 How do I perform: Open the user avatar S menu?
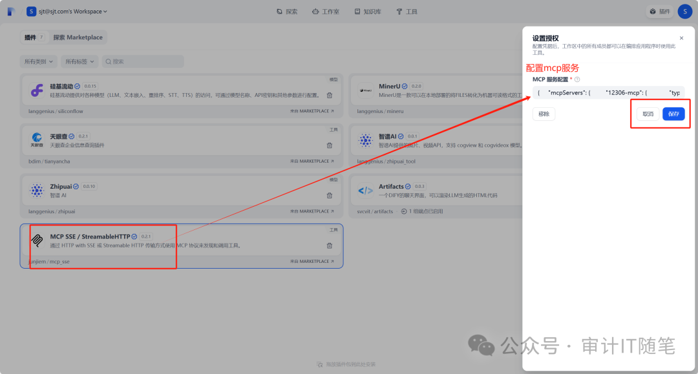pos(684,12)
